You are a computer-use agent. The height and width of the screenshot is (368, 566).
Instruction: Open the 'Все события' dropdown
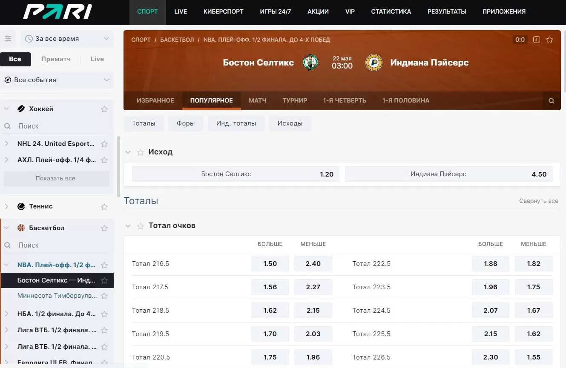[57, 80]
